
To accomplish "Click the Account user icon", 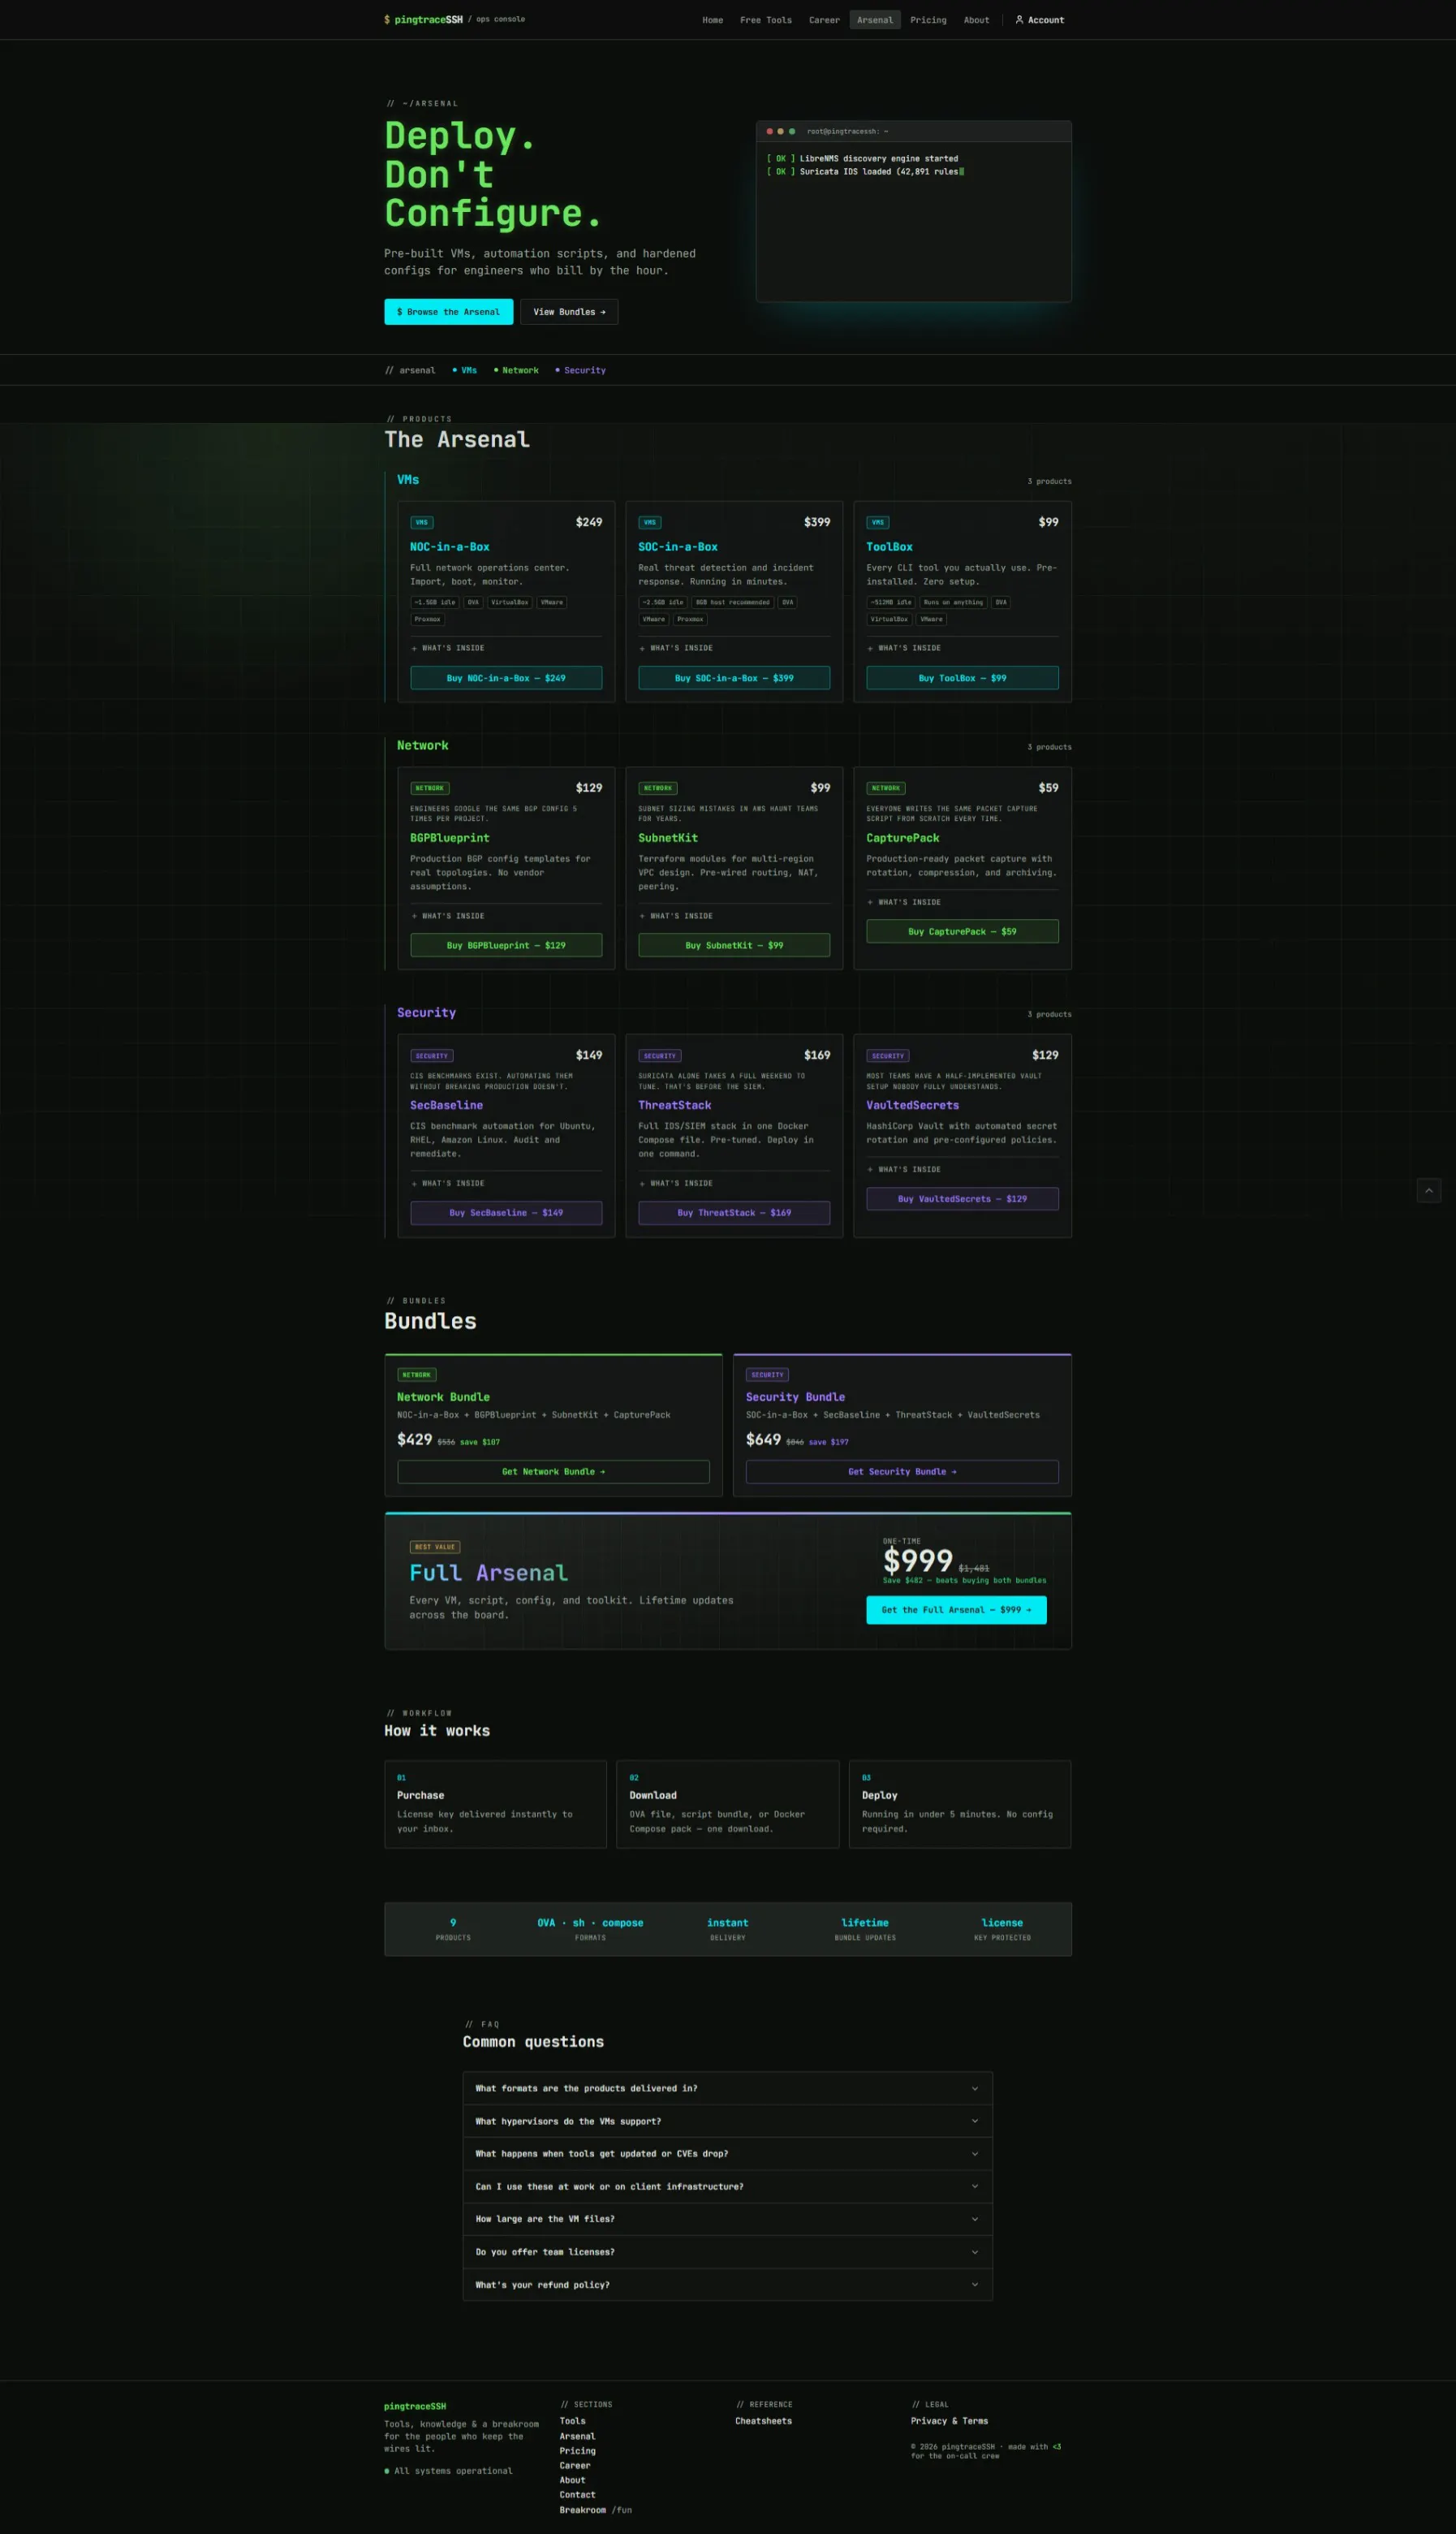I will 1019,20.
